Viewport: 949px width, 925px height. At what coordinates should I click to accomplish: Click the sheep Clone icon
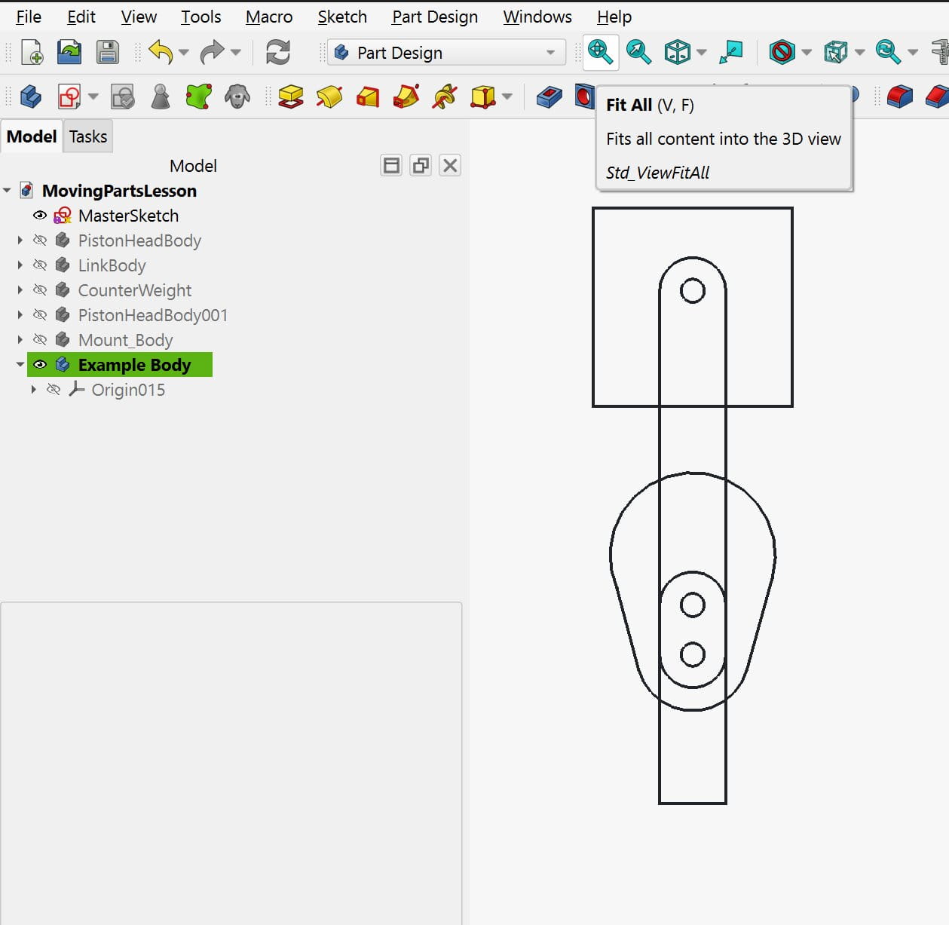[237, 96]
